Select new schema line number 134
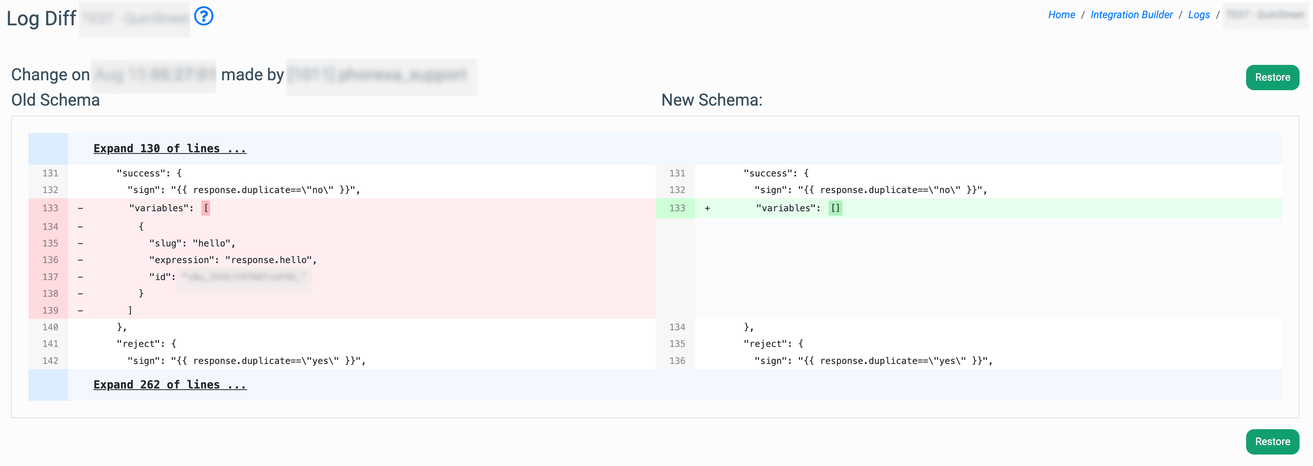 [x=677, y=328]
